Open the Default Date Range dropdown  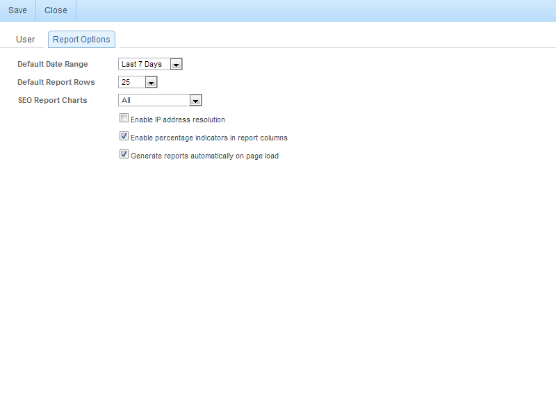150,64
